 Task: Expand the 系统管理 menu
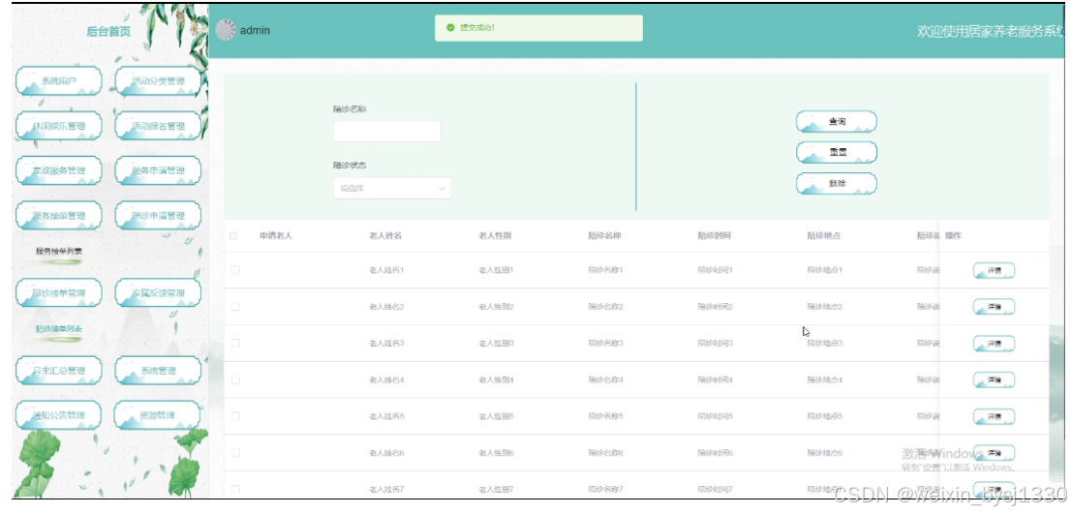159,371
